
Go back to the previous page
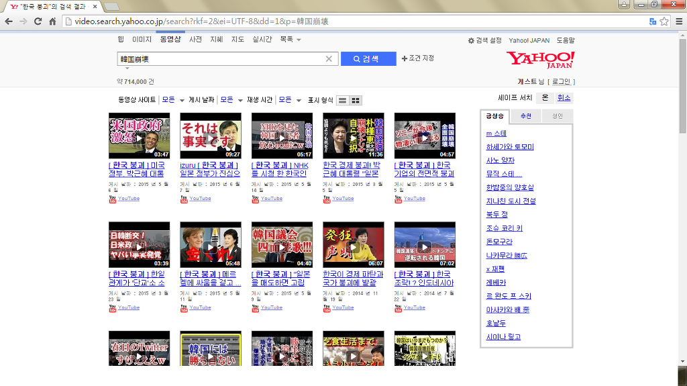pyautogui.click(x=8, y=21)
